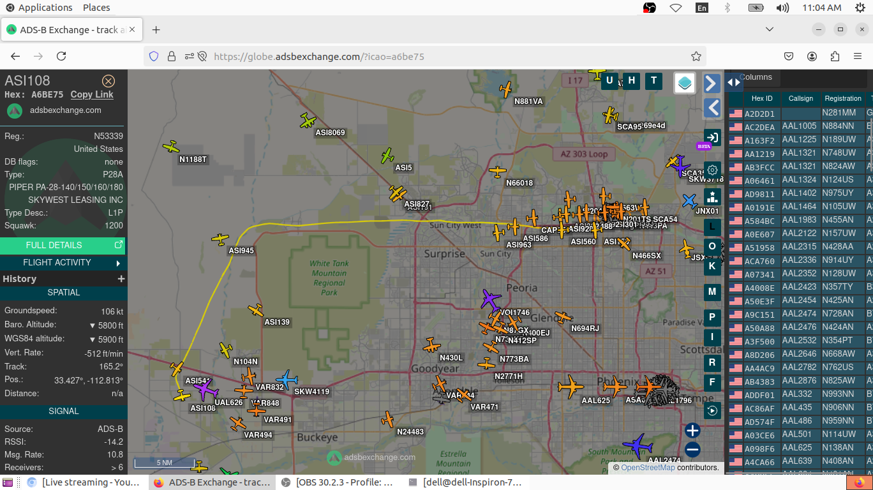Viewport: 873px width, 490px height.
Task: Open Firefox application hamburger menu
Action: pyautogui.click(x=858, y=56)
